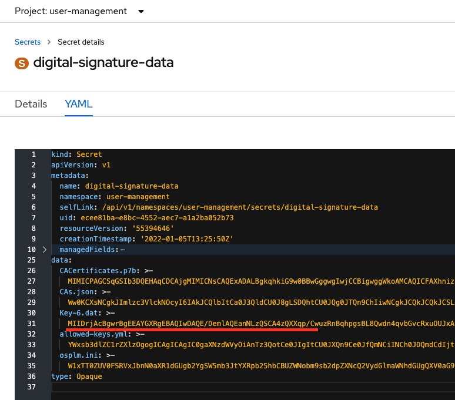Place cursor on empty line 37
The image size is (455, 400).
[253, 387]
